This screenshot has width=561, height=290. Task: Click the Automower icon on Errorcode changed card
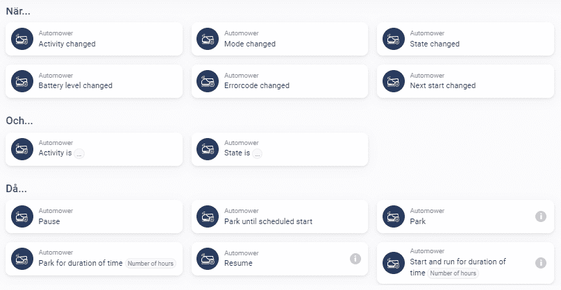tap(208, 80)
